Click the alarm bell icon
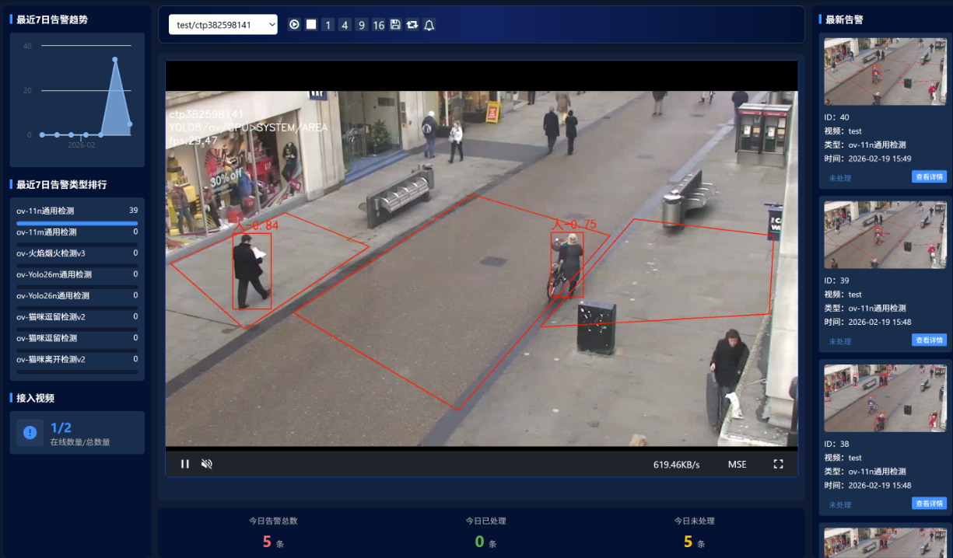The height and width of the screenshot is (558, 953). tap(429, 25)
